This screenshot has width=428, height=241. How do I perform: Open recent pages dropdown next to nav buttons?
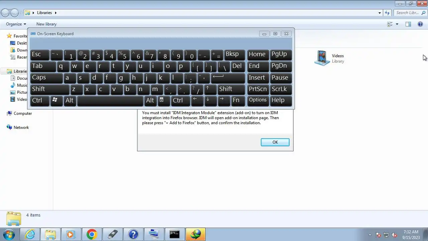point(21,13)
